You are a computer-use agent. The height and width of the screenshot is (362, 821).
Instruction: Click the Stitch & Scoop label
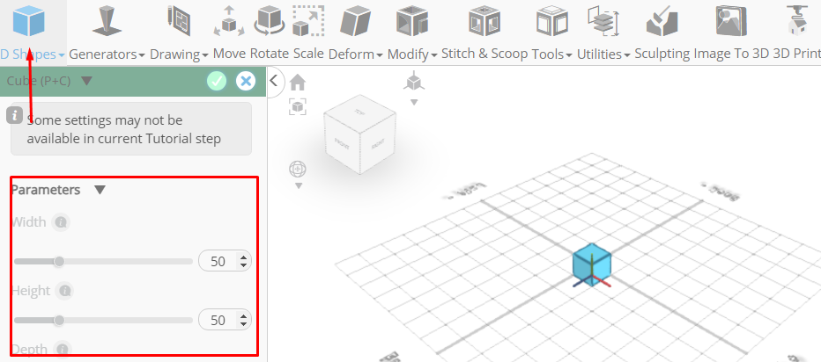484,54
